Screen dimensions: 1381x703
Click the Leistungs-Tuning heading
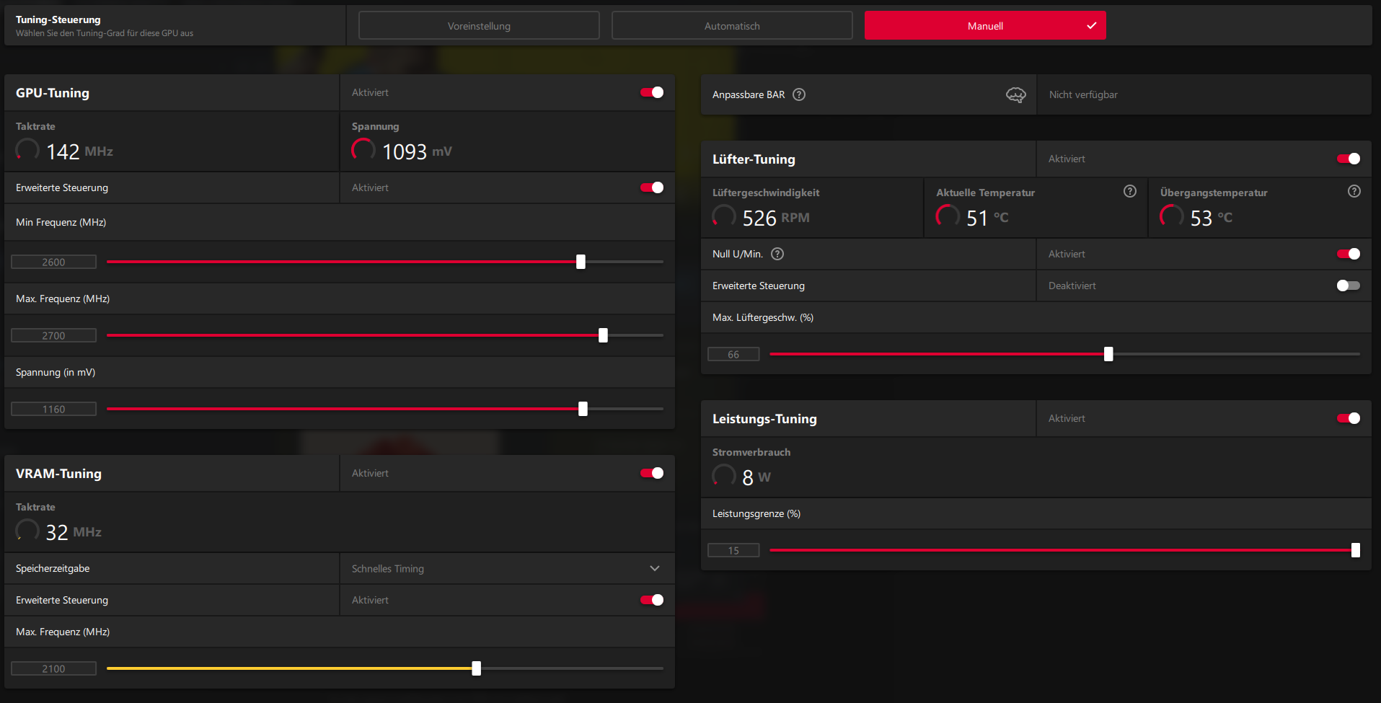point(764,419)
